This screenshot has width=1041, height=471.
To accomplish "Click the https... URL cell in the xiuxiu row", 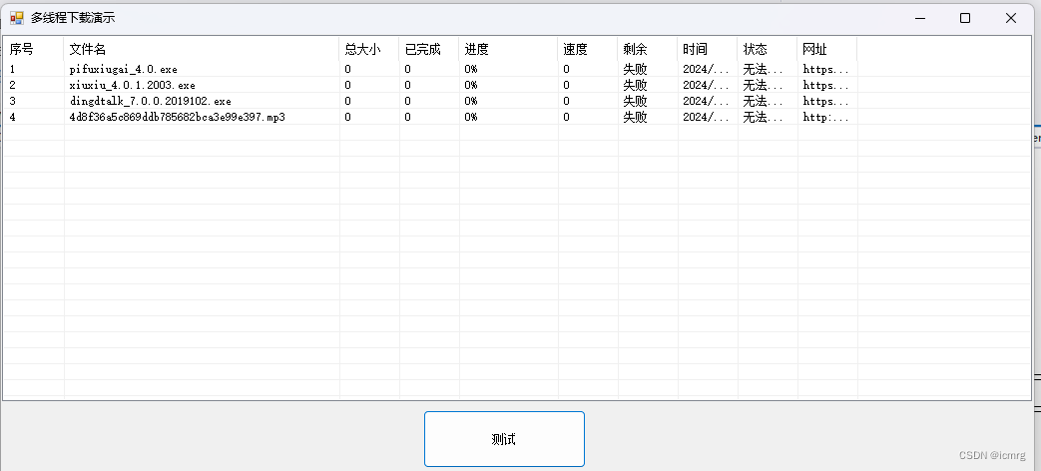I will tap(825, 85).
